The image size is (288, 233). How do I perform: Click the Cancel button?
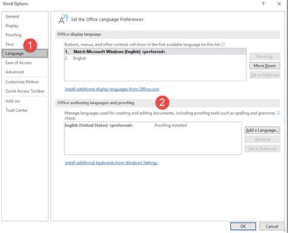point(272,226)
